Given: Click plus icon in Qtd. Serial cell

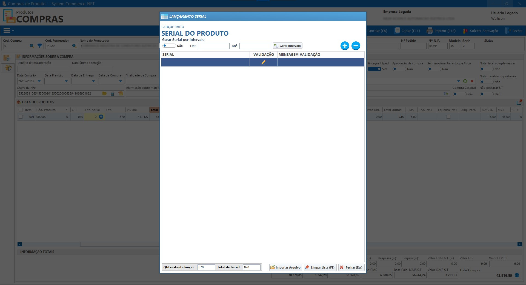Looking at the screenshot, I should (101, 117).
